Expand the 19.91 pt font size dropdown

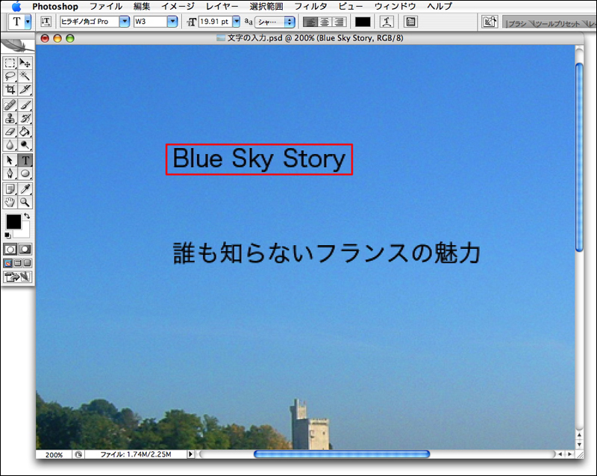coord(237,22)
